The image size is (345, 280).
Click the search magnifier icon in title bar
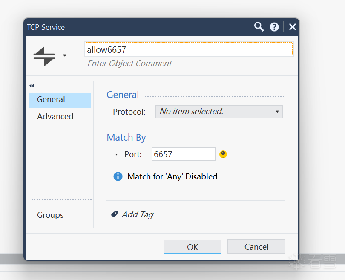click(259, 27)
